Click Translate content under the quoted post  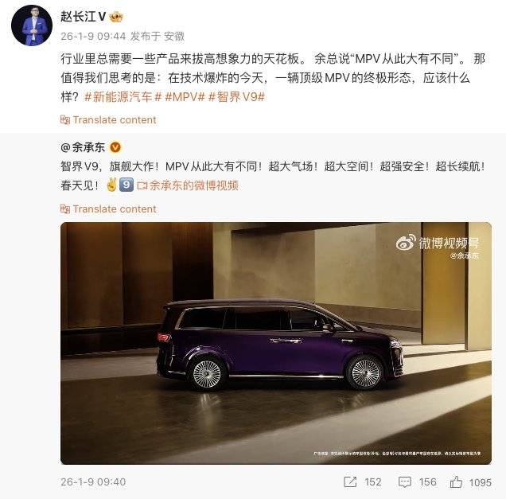pyautogui.click(x=115, y=209)
